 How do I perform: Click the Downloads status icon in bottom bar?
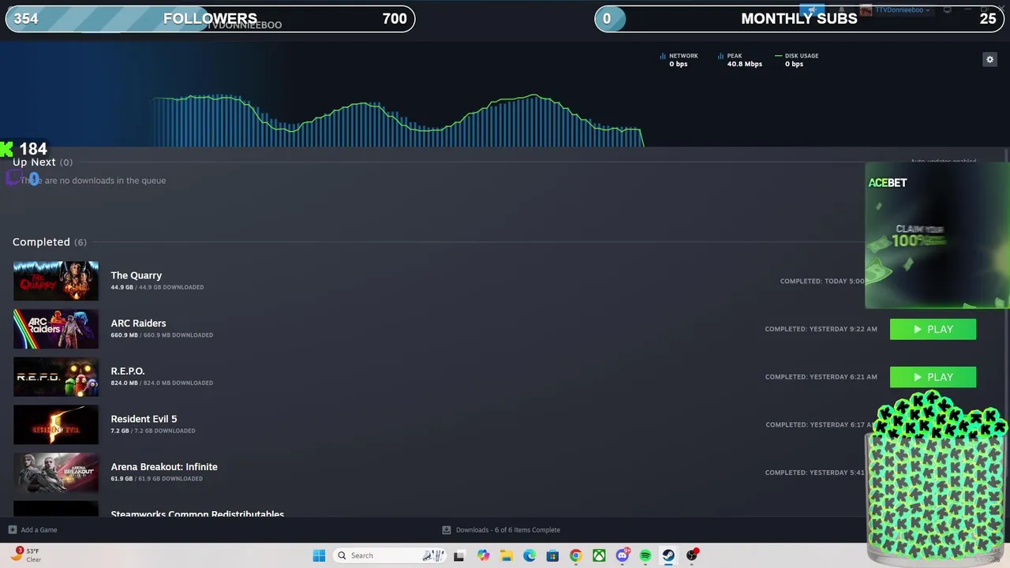pyautogui.click(x=447, y=530)
